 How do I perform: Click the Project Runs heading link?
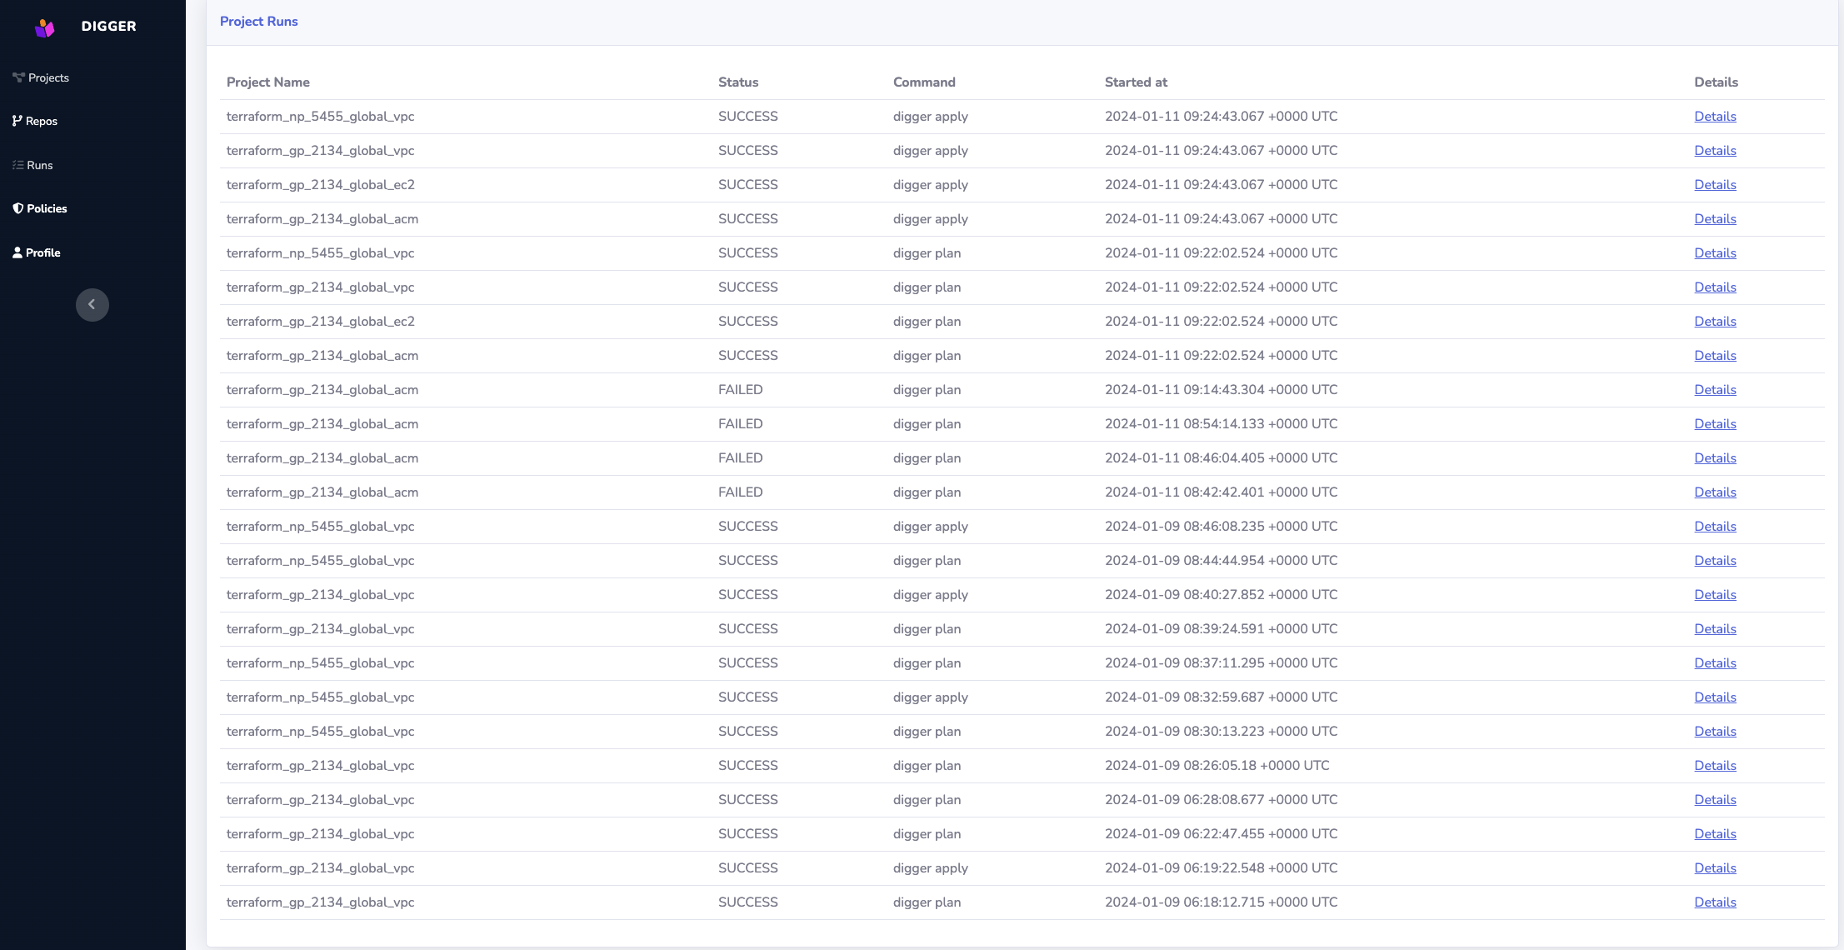[258, 22]
